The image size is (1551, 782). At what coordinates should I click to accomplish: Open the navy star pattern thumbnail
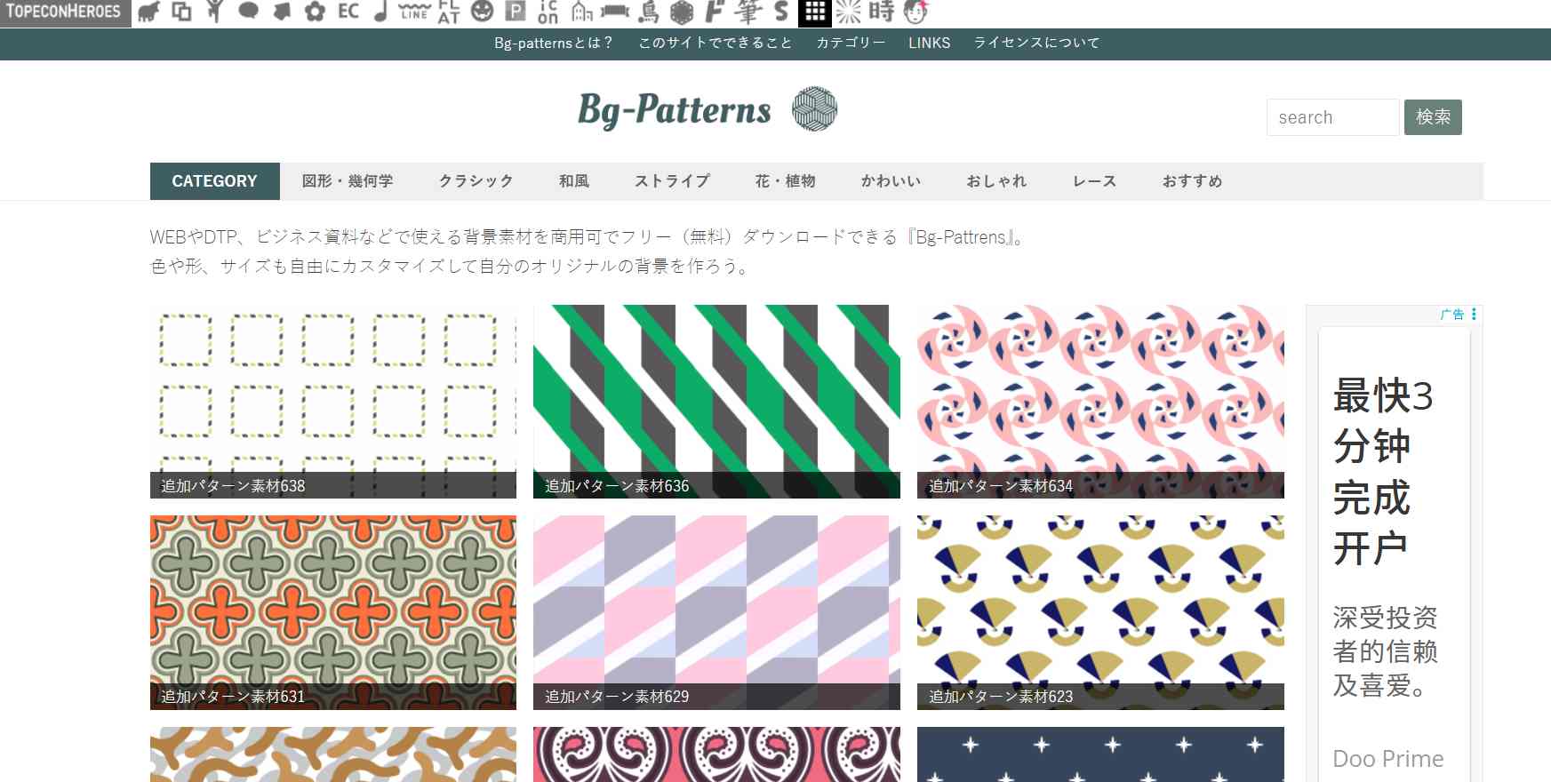click(1100, 754)
